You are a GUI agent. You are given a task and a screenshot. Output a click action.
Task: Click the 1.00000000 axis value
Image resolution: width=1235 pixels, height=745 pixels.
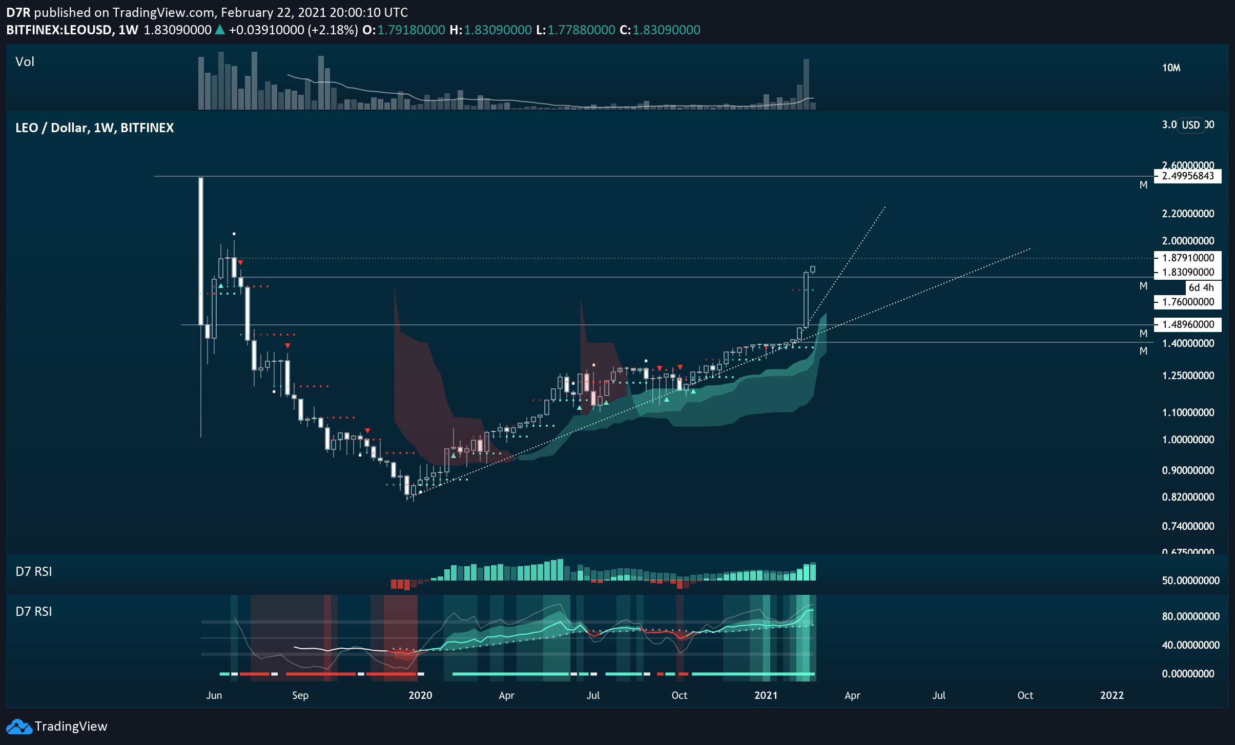[x=1188, y=440]
